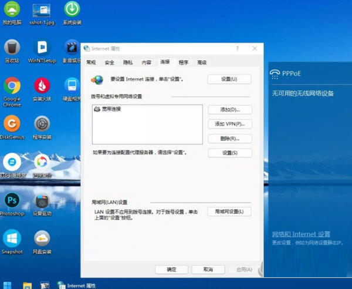The width and height of the screenshot is (352, 289).
Task: Open File Explorer from the taskbar
Action: pos(27,285)
